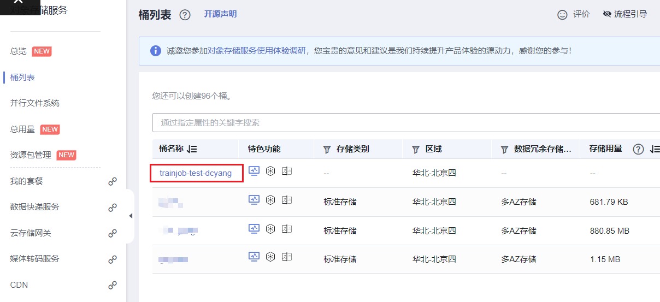Toggle 流程引导 visibility eye icon
660x302 pixels.
tap(607, 14)
